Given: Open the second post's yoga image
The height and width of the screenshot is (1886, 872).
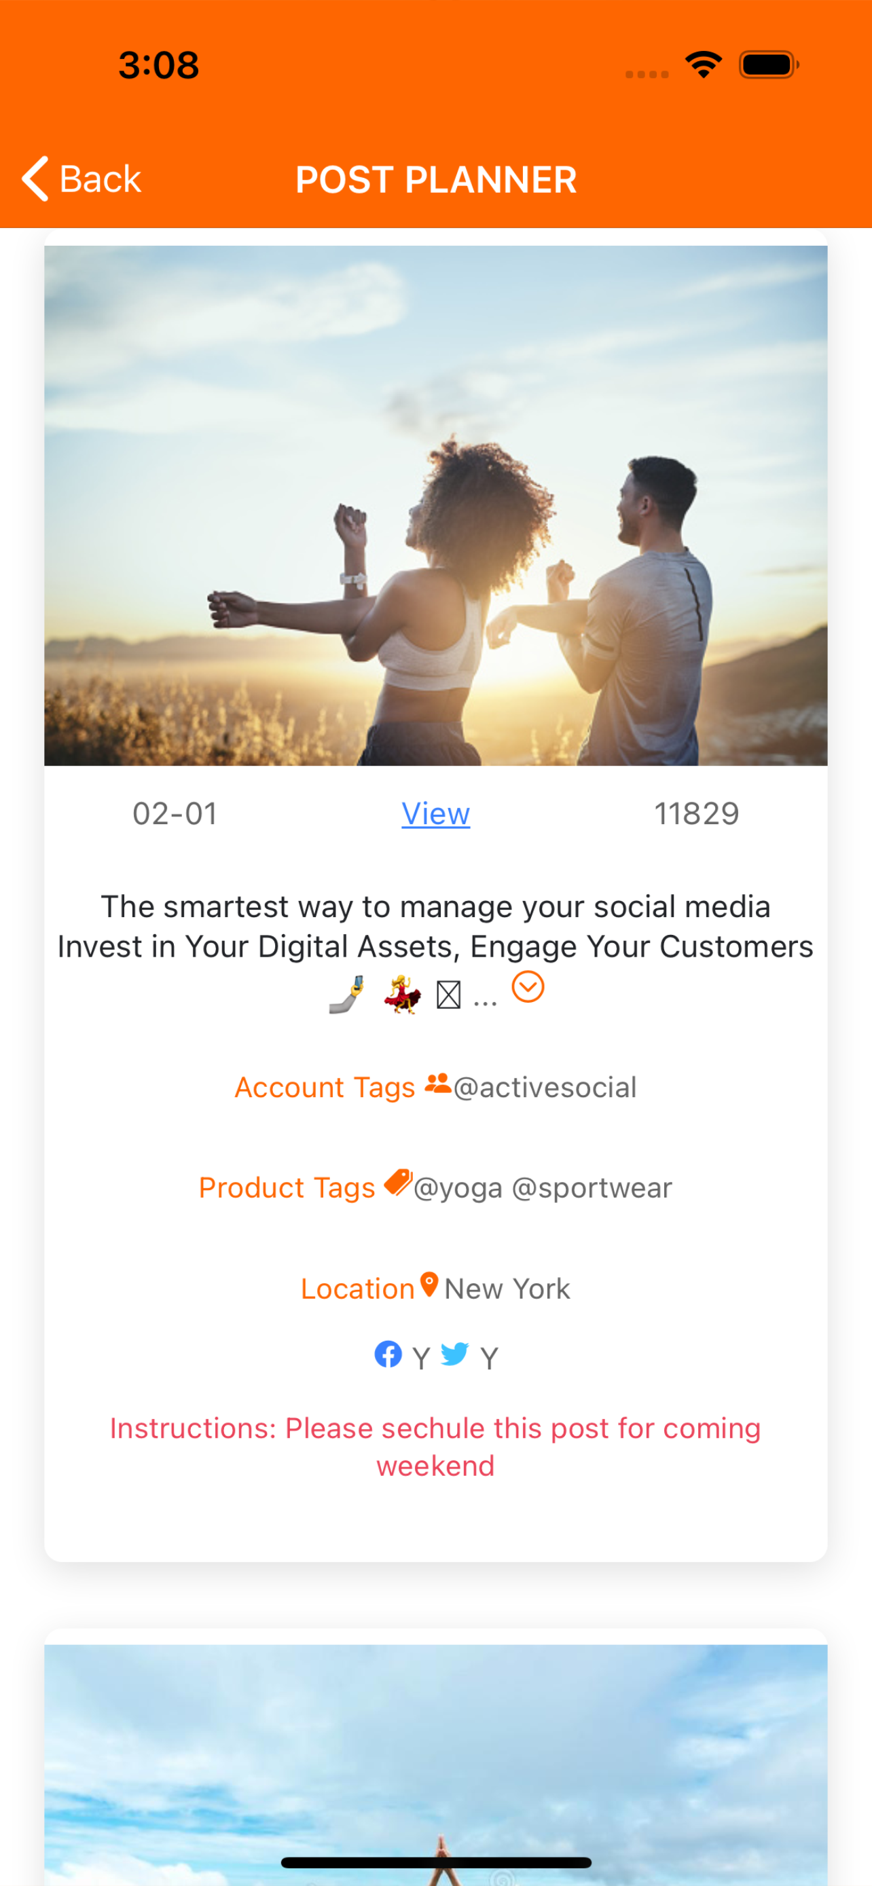Looking at the screenshot, I should (435, 1764).
